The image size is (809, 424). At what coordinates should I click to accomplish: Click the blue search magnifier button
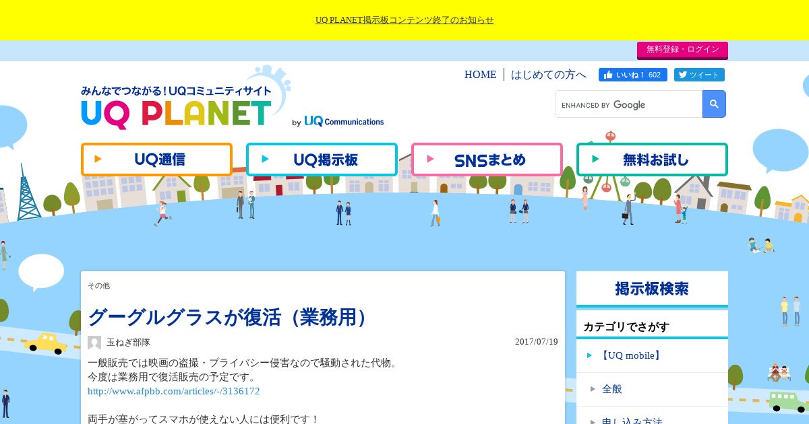click(x=714, y=104)
